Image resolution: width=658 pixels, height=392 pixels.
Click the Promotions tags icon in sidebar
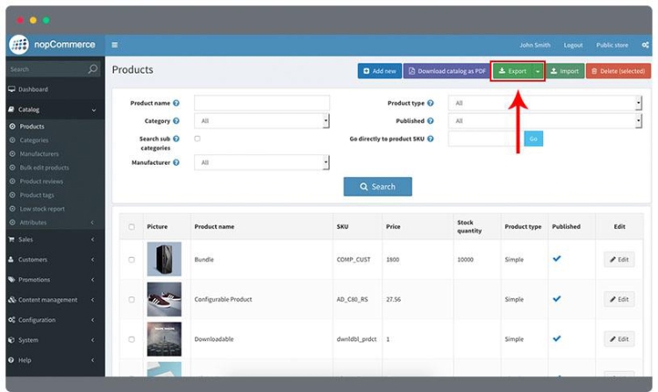pyautogui.click(x=11, y=280)
